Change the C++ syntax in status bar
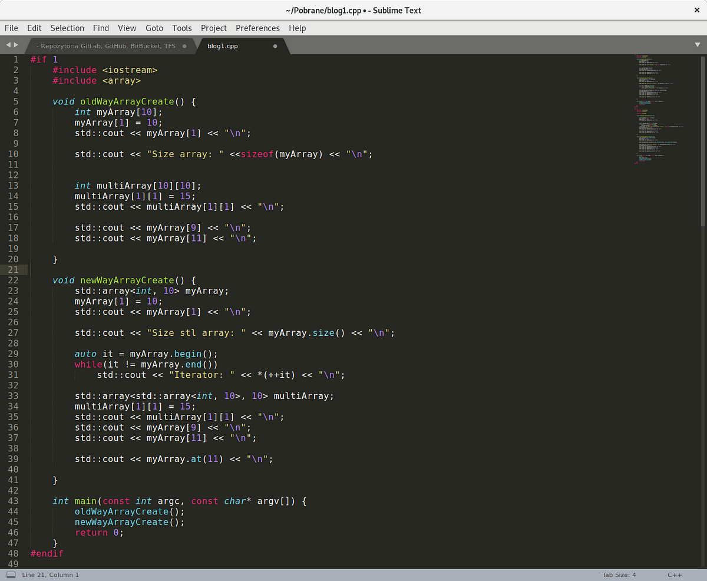This screenshot has height=581, width=707. tap(675, 575)
